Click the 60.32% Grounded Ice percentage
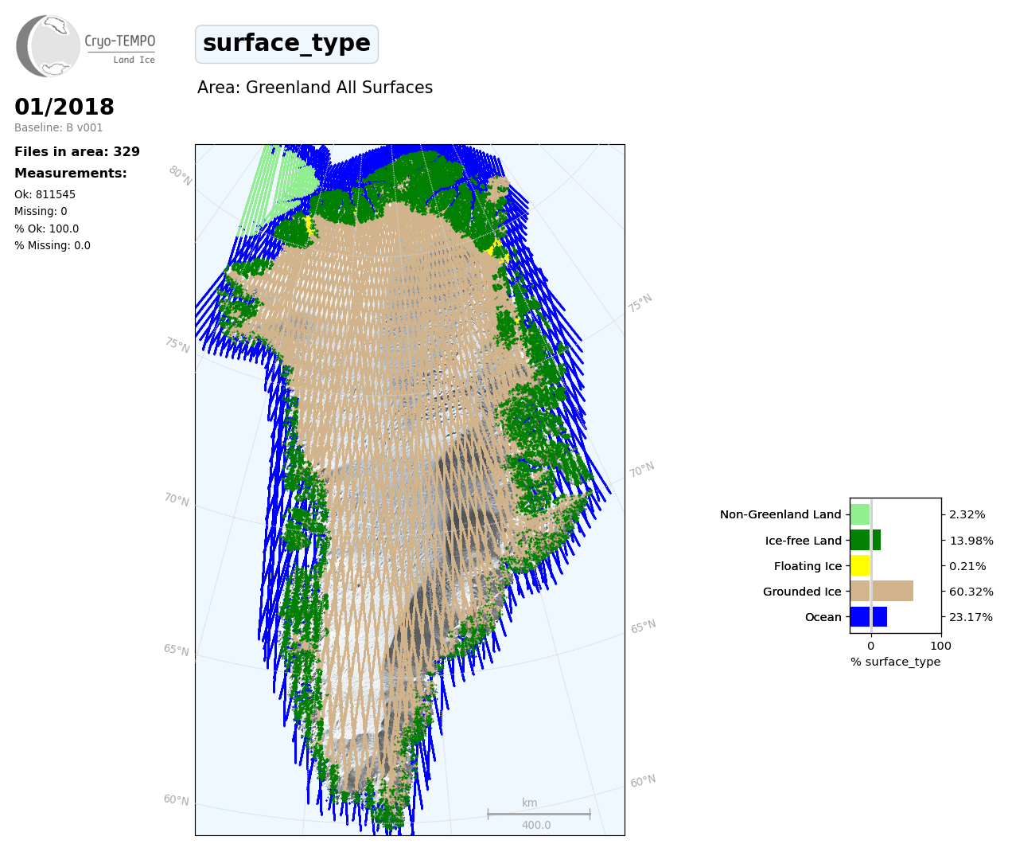This screenshot has width=1012, height=844. pyautogui.click(x=971, y=592)
